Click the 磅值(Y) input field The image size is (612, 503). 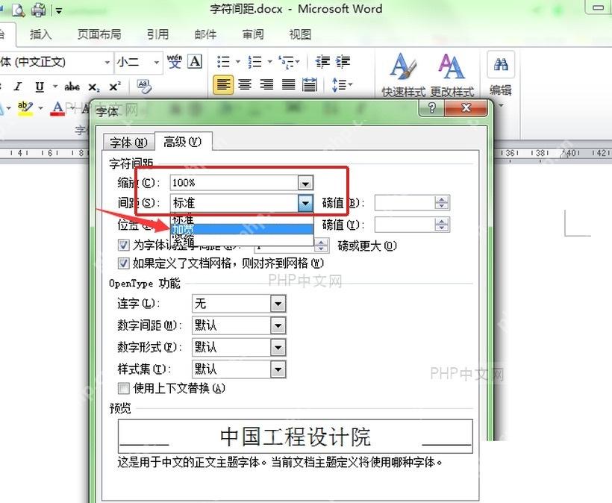coord(405,225)
